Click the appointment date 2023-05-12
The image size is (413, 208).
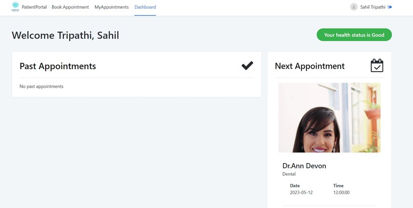click(x=301, y=193)
